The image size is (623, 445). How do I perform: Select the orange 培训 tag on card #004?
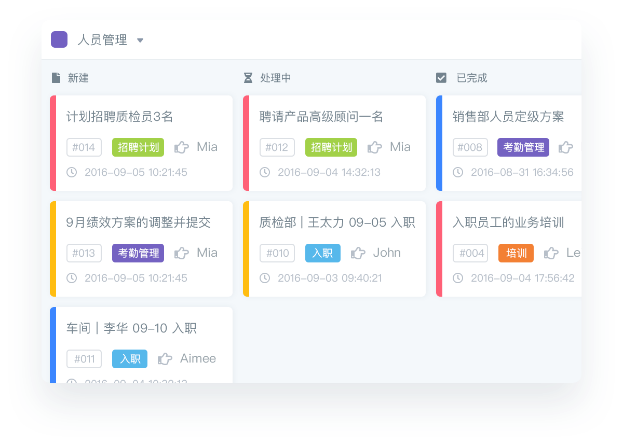pyautogui.click(x=516, y=253)
